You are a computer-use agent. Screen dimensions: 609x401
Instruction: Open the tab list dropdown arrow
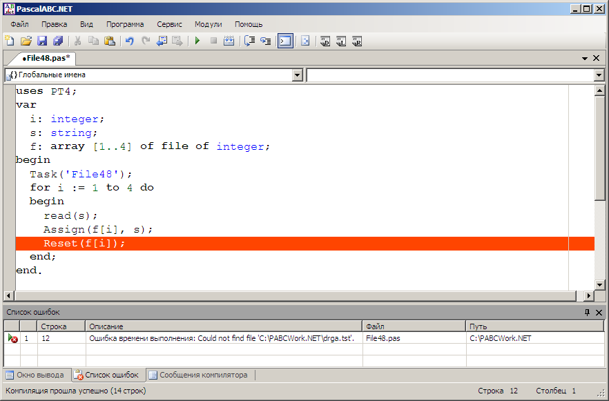(x=585, y=58)
